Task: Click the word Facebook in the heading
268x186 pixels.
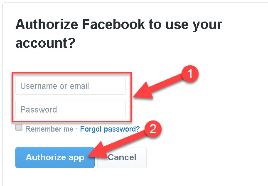Action: 120,24
